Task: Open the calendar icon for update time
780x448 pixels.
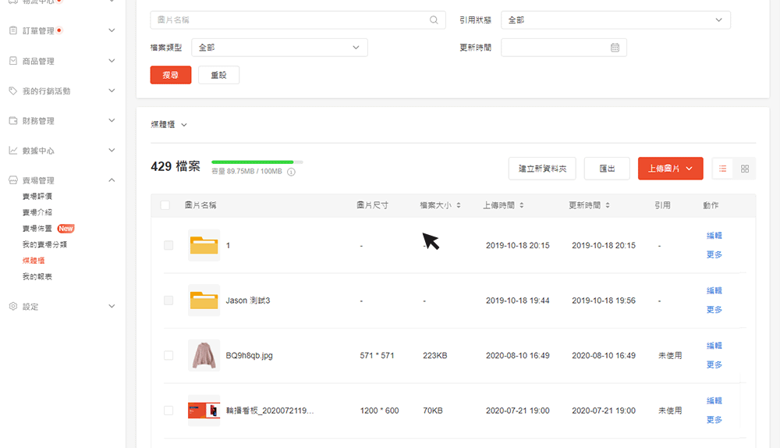Action: (x=615, y=48)
